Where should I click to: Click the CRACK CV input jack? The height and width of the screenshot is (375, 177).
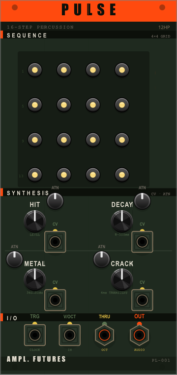[x=142, y=300]
